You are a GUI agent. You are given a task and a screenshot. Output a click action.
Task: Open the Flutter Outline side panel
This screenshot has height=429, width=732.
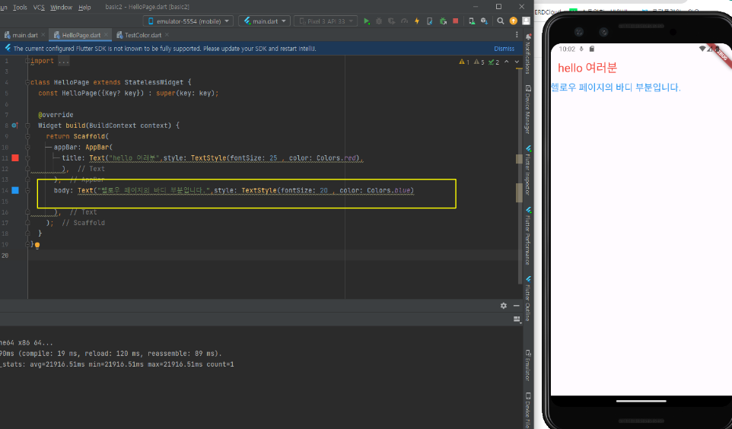pyautogui.click(x=528, y=299)
